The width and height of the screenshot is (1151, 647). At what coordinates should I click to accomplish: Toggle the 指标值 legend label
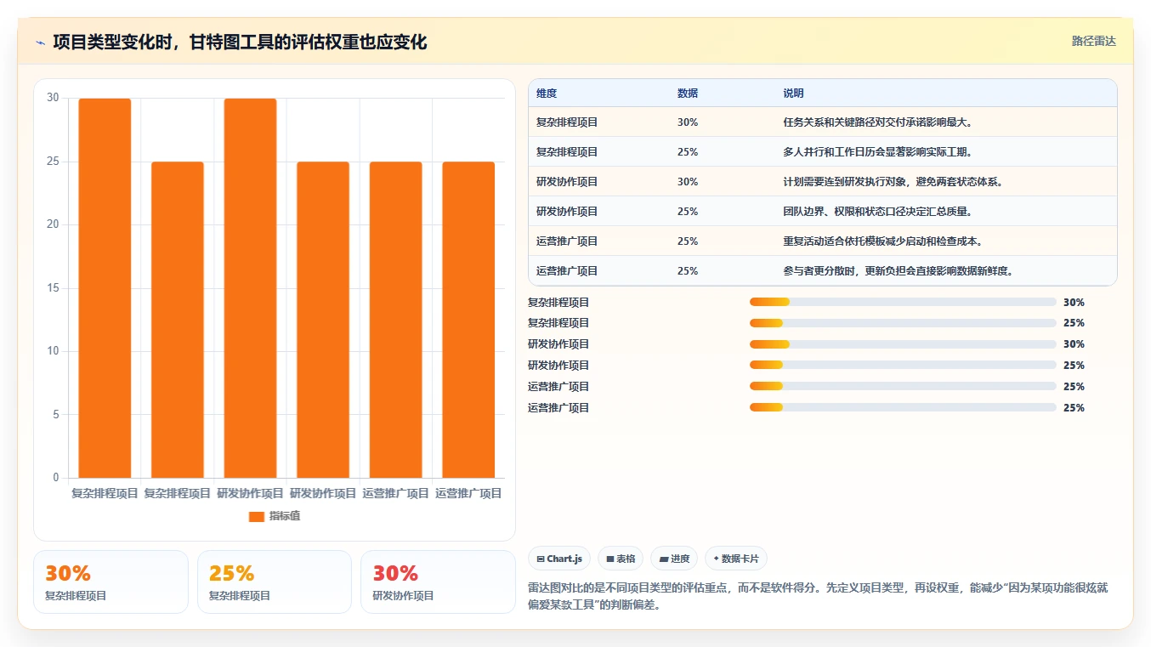285,516
